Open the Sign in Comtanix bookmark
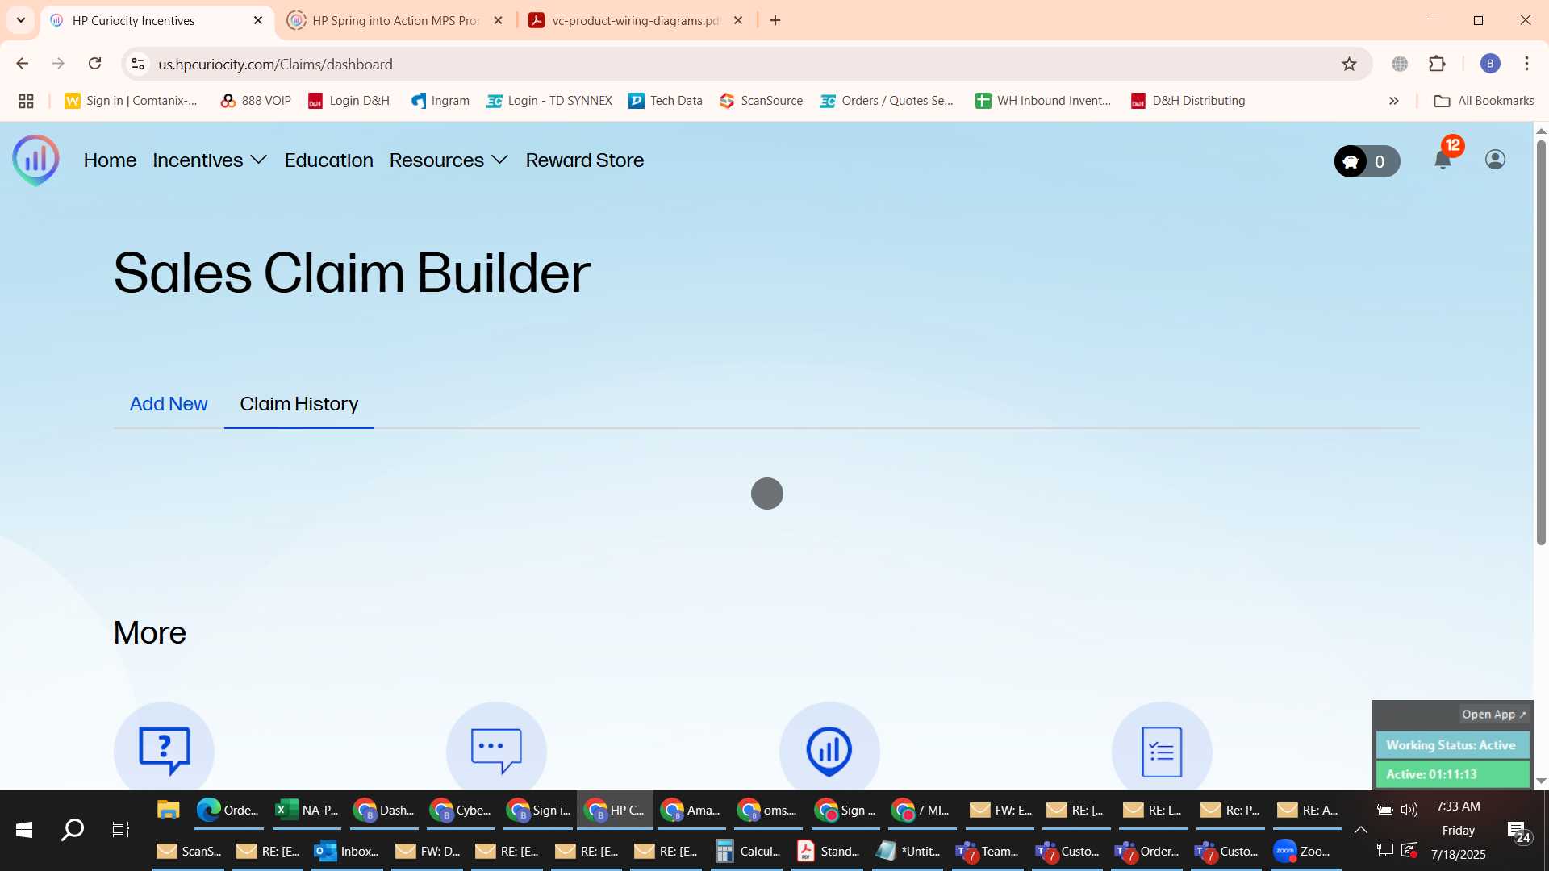The height and width of the screenshot is (871, 1549). pyautogui.click(x=132, y=101)
